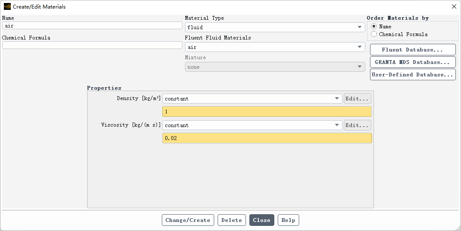This screenshot has height=231, width=461.
Task: Select the Name ordering radio button
Action: tap(374, 27)
